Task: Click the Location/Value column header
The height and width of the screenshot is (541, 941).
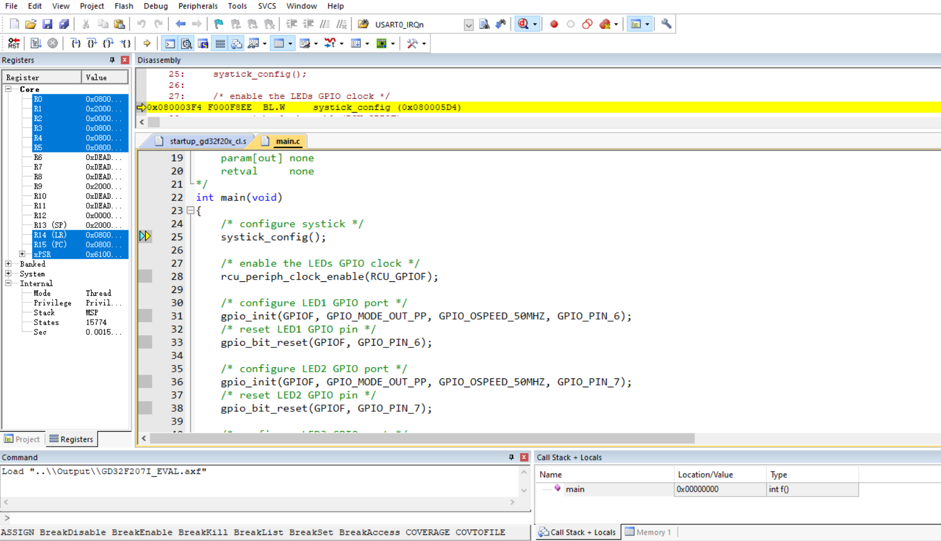Action: (x=720, y=474)
